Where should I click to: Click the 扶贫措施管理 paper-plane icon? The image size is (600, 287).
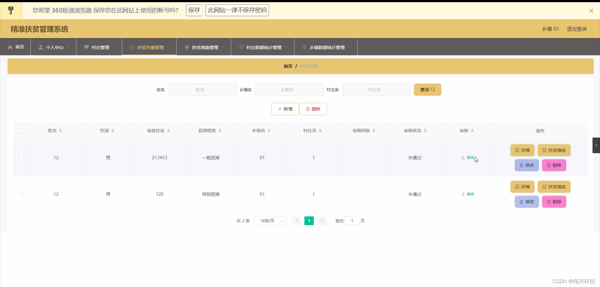(x=186, y=47)
